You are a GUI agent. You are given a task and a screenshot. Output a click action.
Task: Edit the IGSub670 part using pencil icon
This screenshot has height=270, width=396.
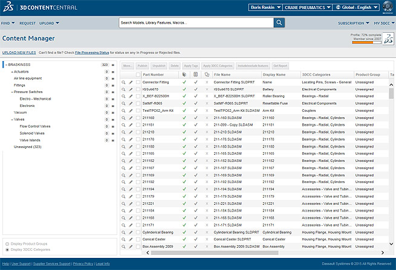131,89
